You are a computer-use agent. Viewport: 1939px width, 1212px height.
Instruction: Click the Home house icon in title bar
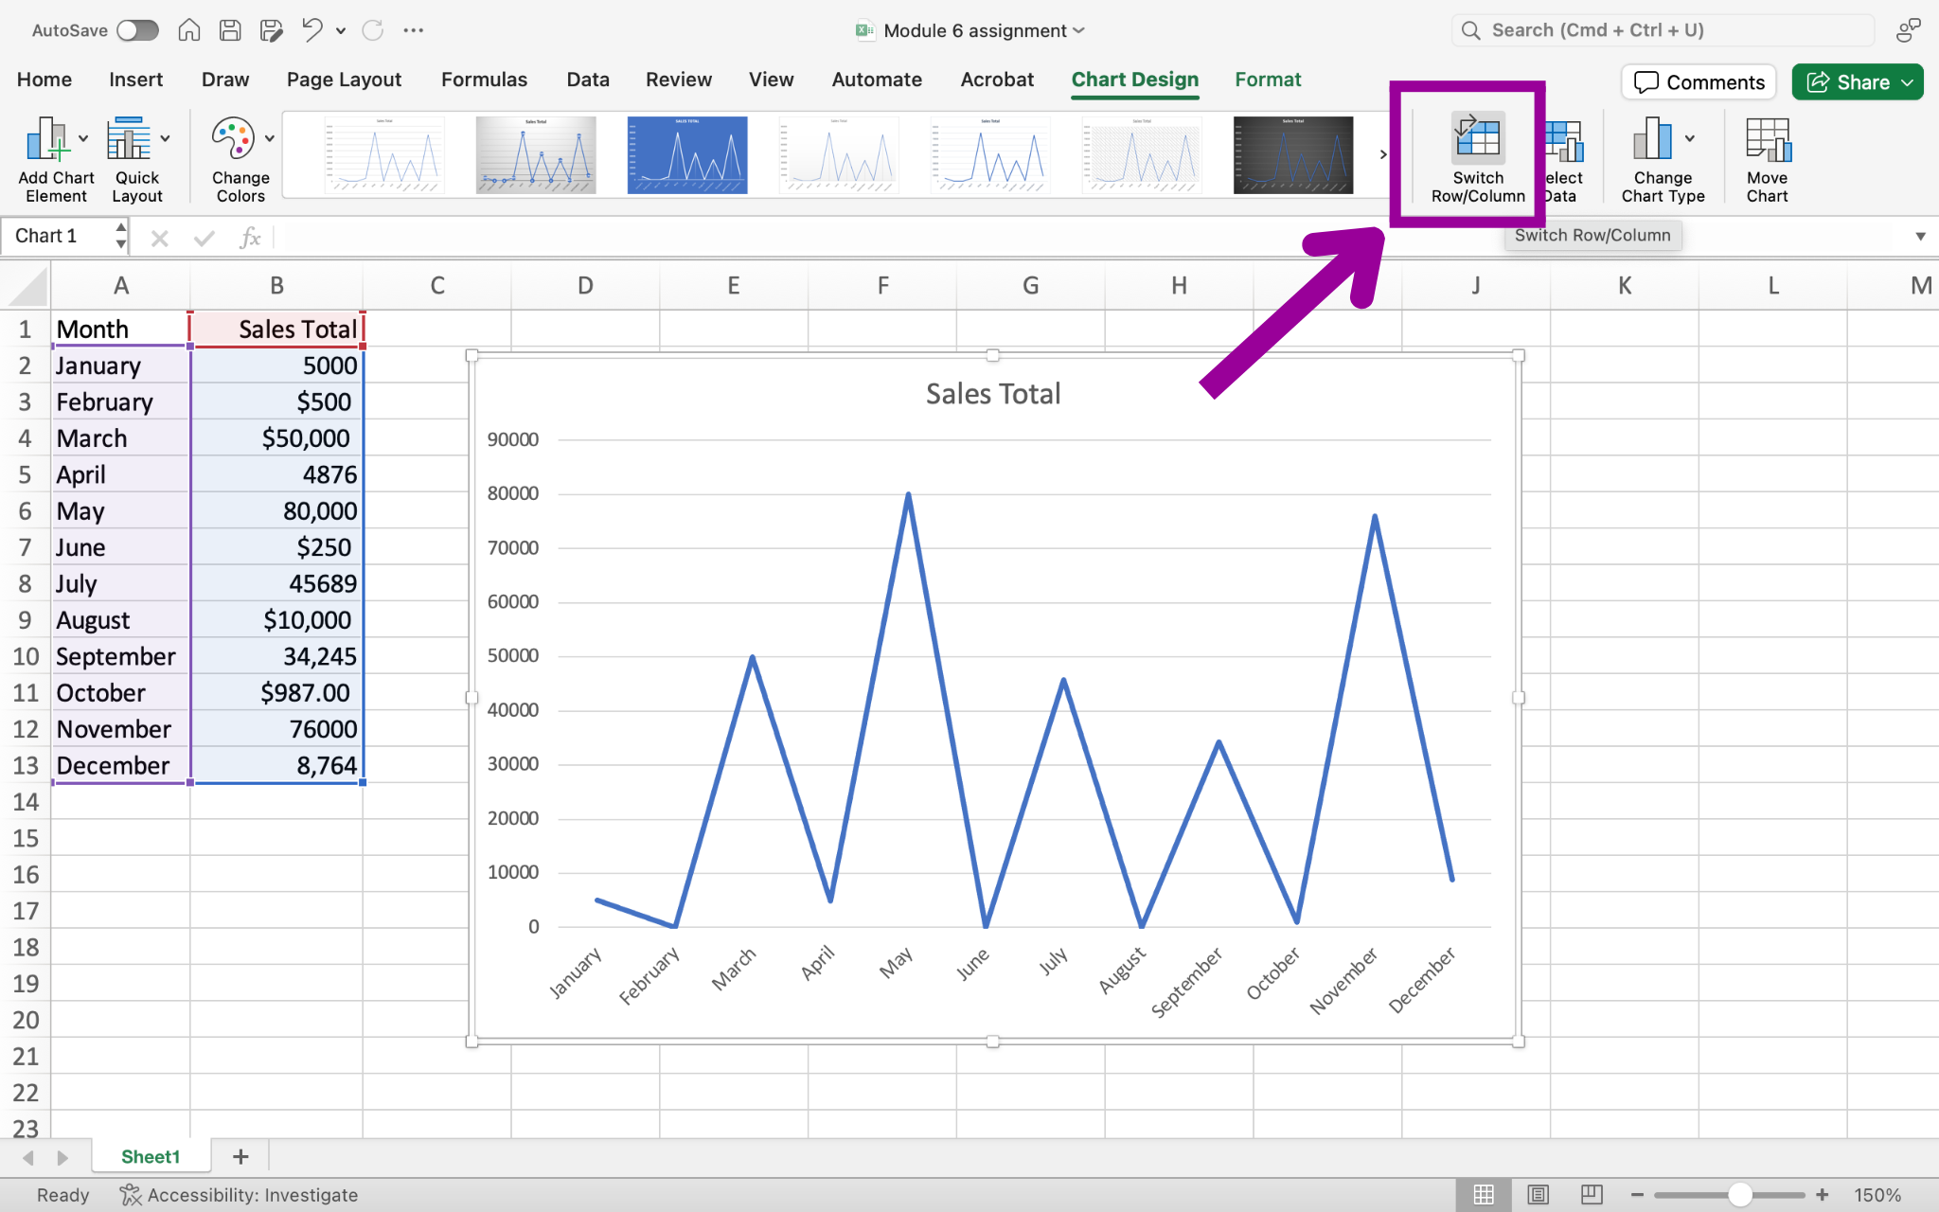pos(189,30)
